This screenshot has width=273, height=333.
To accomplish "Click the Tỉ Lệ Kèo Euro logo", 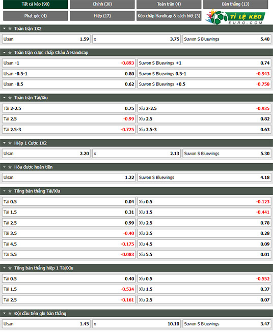I will (x=235, y=17).
